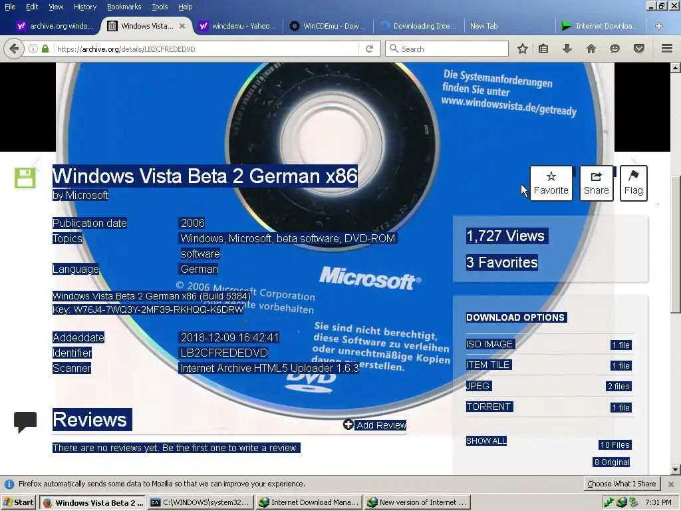Open File menu
Viewport: 681px width, 511px height.
coord(10,7)
